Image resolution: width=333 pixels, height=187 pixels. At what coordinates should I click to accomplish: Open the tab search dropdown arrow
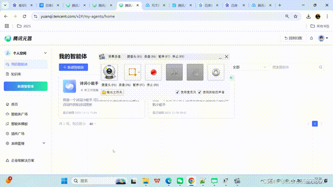pyautogui.click(x=5, y=5)
